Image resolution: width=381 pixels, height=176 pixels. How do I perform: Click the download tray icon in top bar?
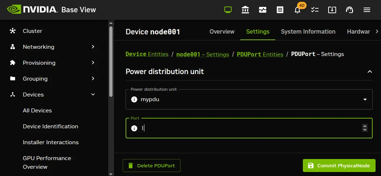point(332,10)
